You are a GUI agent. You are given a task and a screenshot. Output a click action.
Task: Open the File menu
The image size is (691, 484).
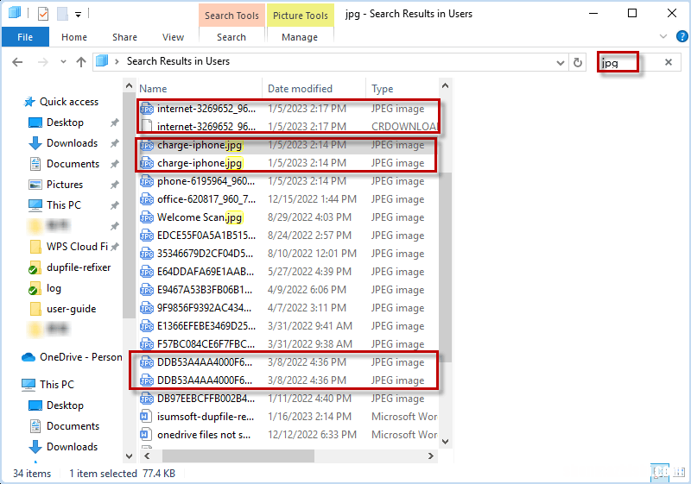click(x=25, y=37)
